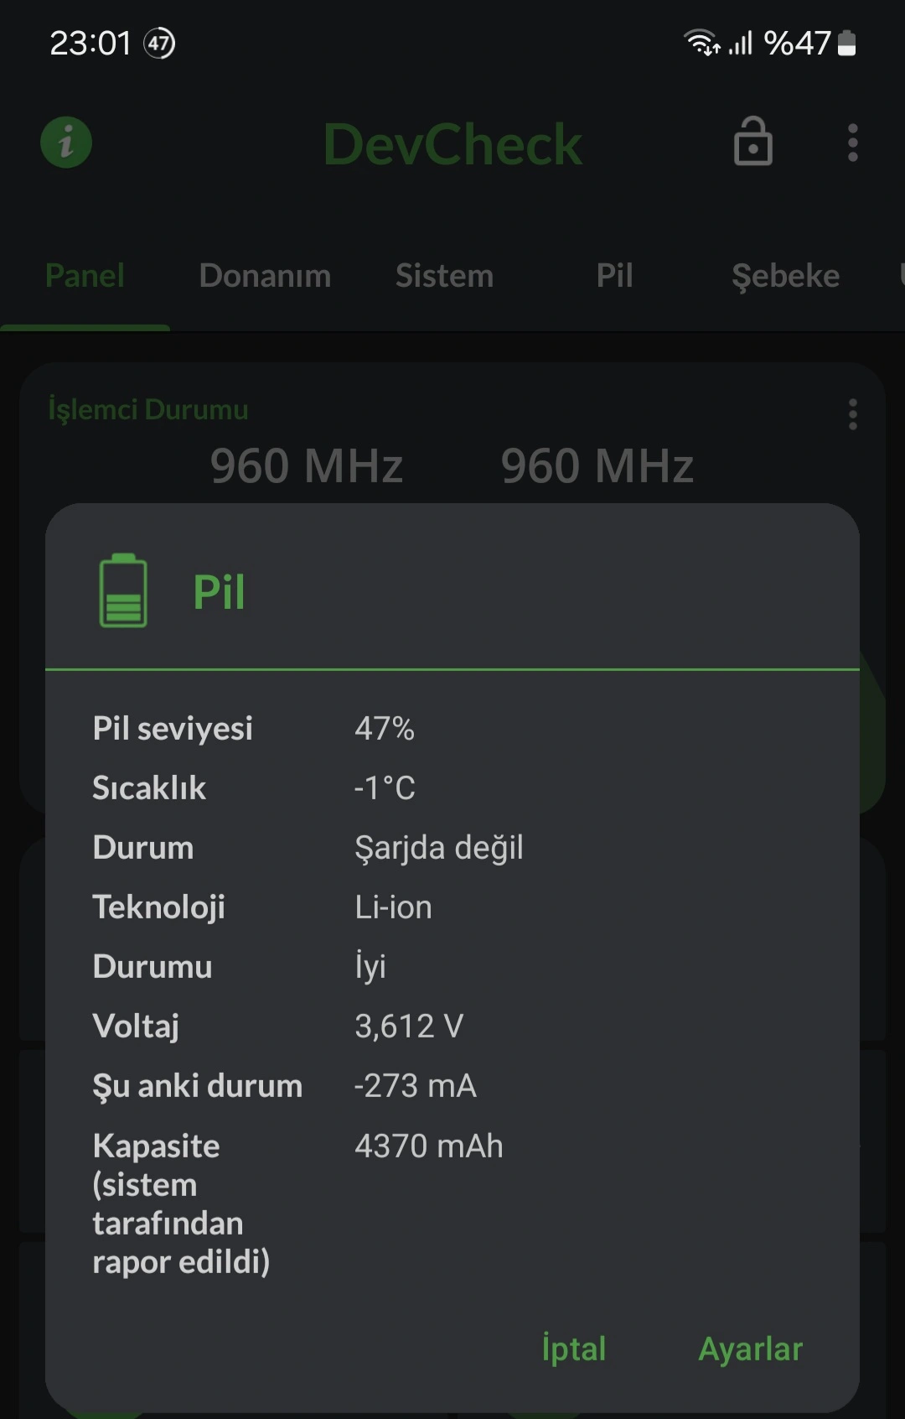Open battery Ayarlar from dialog
The height and width of the screenshot is (1419, 905).
(x=751, y=1349)
